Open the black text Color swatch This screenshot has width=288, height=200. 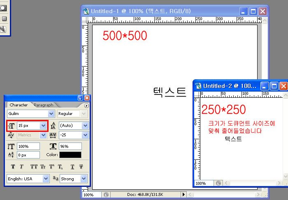[70, 155]
